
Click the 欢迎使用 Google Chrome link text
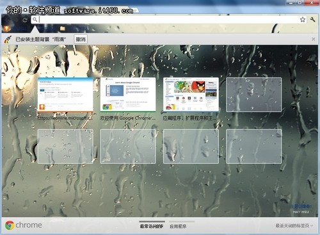click(128, 118)
